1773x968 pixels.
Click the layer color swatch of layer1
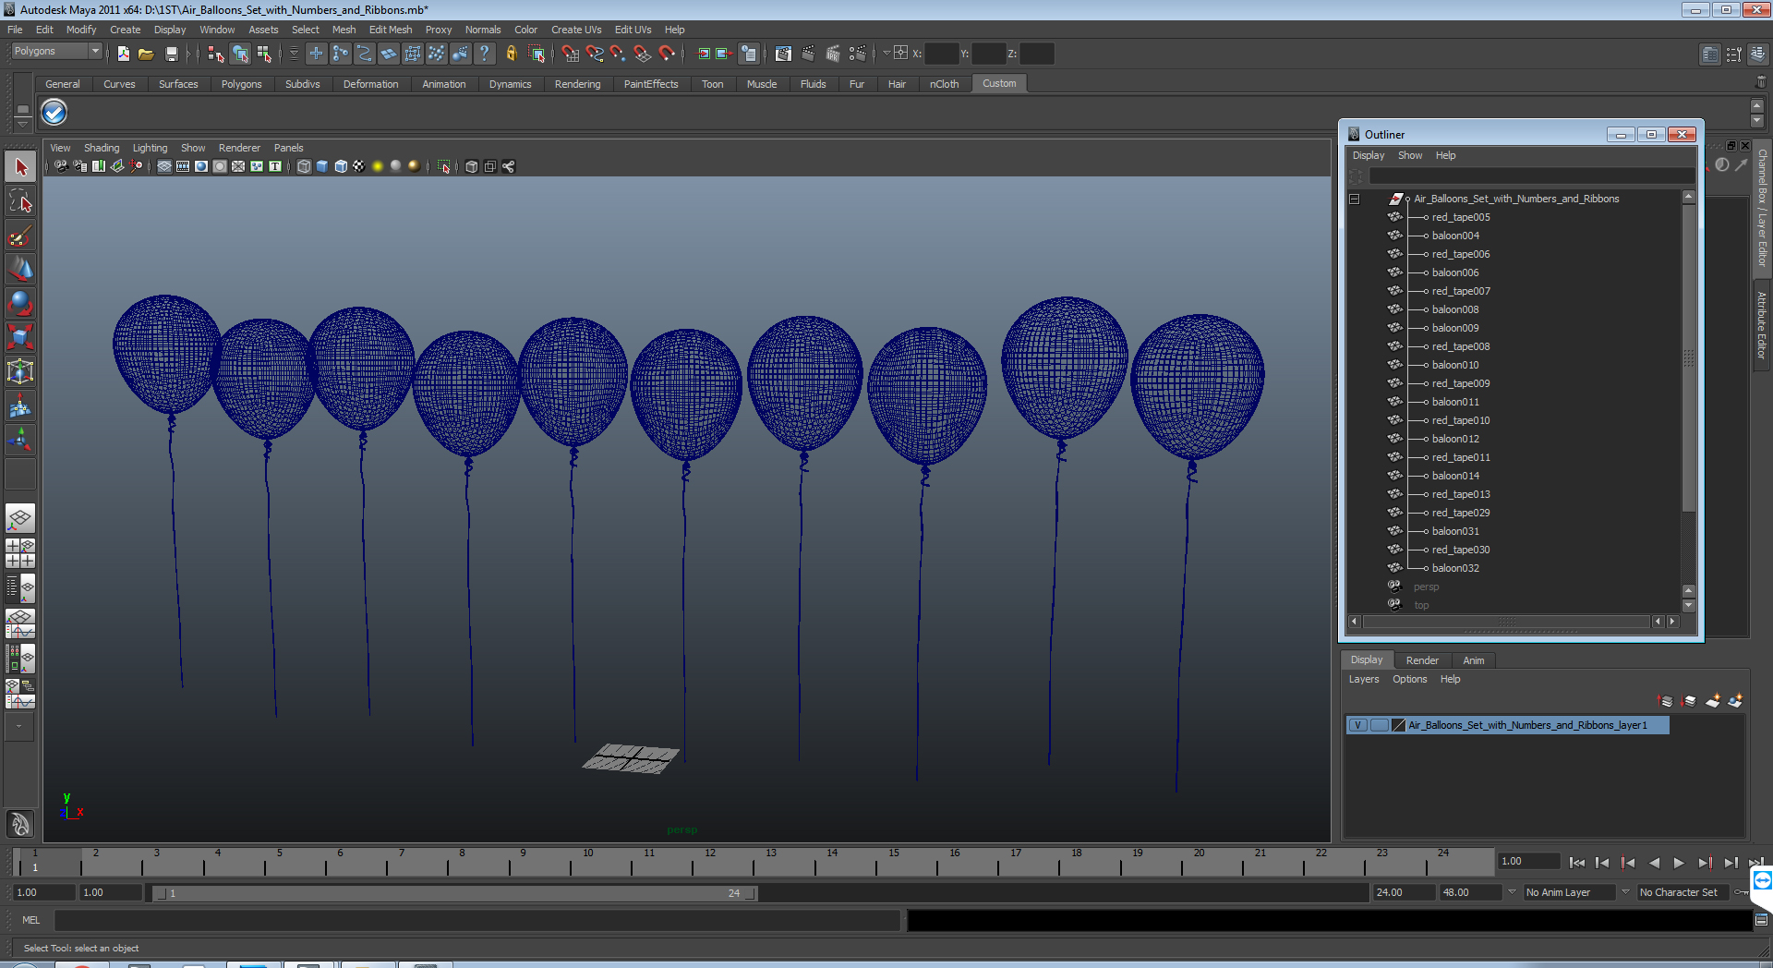coord(1398,725)
